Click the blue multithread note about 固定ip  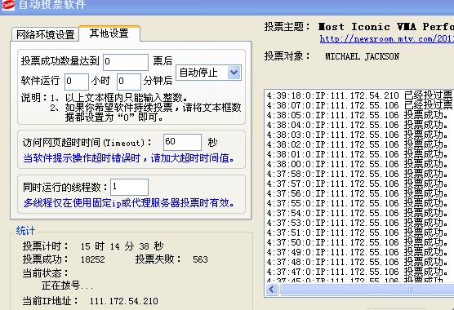click(129, 203)
